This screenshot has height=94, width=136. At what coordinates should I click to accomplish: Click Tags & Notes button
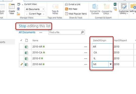55,9
